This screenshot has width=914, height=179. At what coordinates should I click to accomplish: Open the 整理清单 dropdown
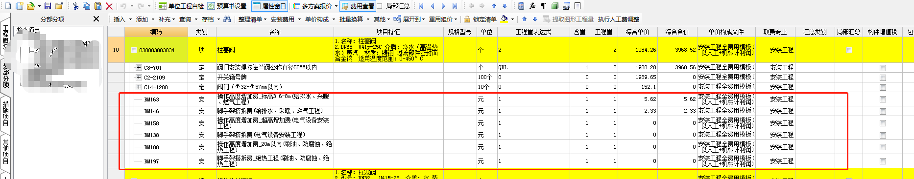click(x=253, y=19)
